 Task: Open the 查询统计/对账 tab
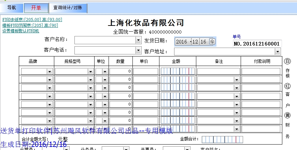68,8
